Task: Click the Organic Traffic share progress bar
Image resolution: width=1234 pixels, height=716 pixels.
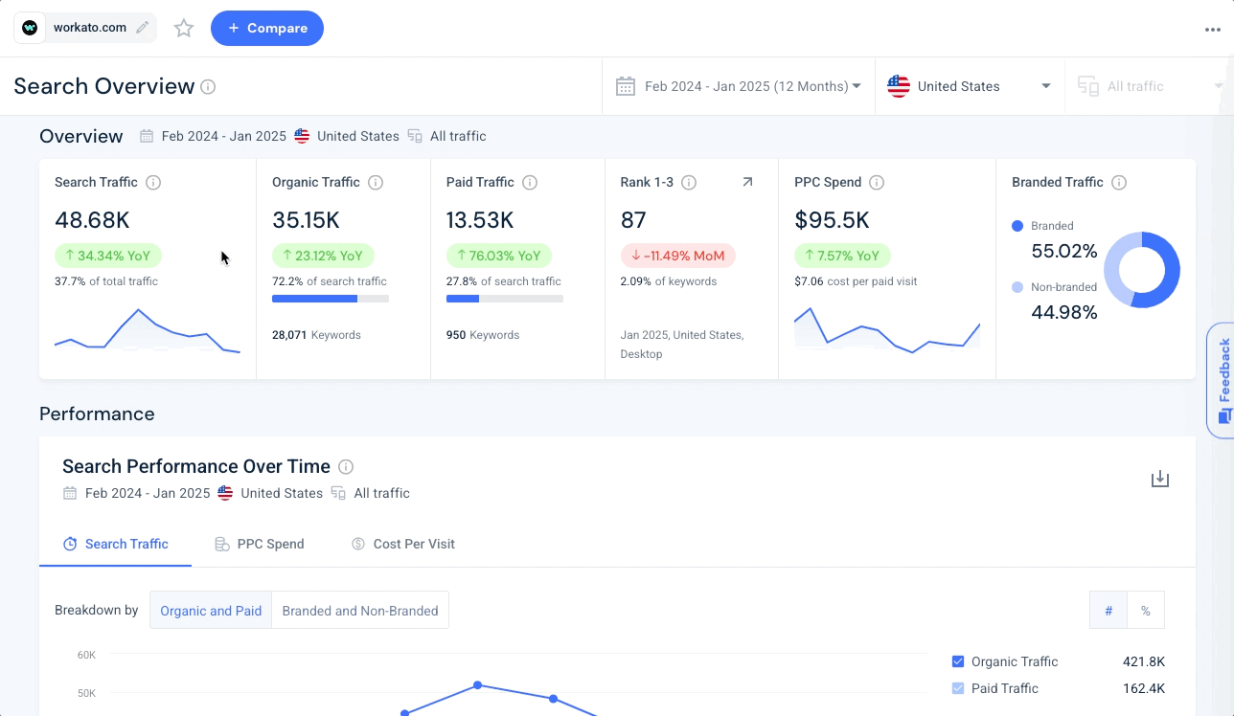Action: point(331,299)
